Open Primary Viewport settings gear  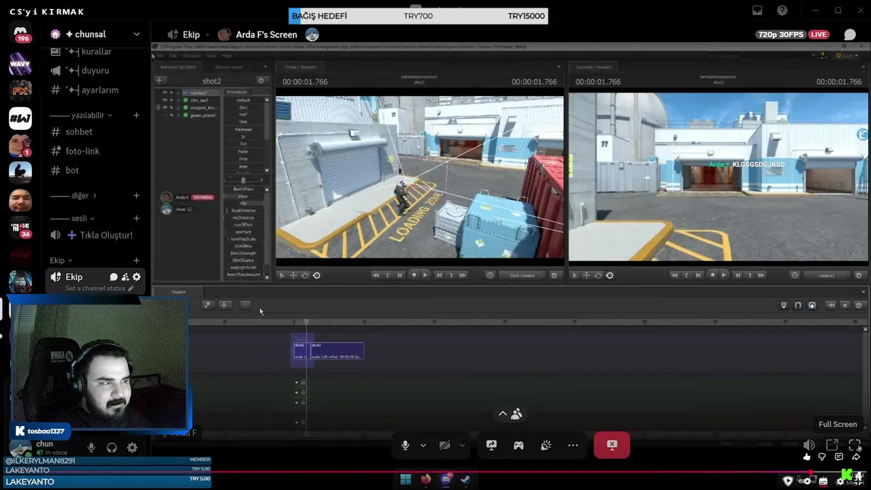554,275
